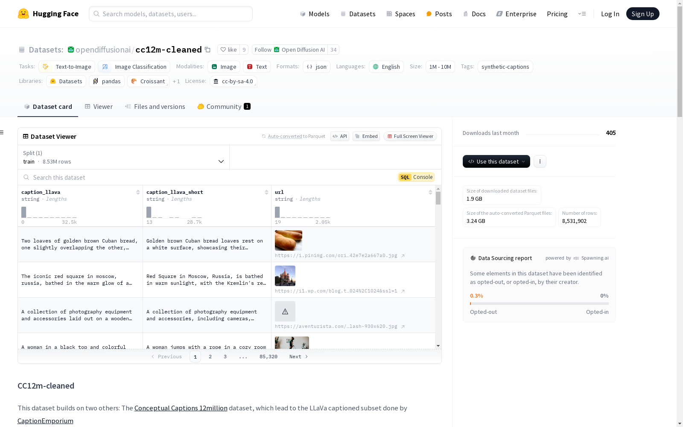Click the pandas library tag

click(107, 81)
